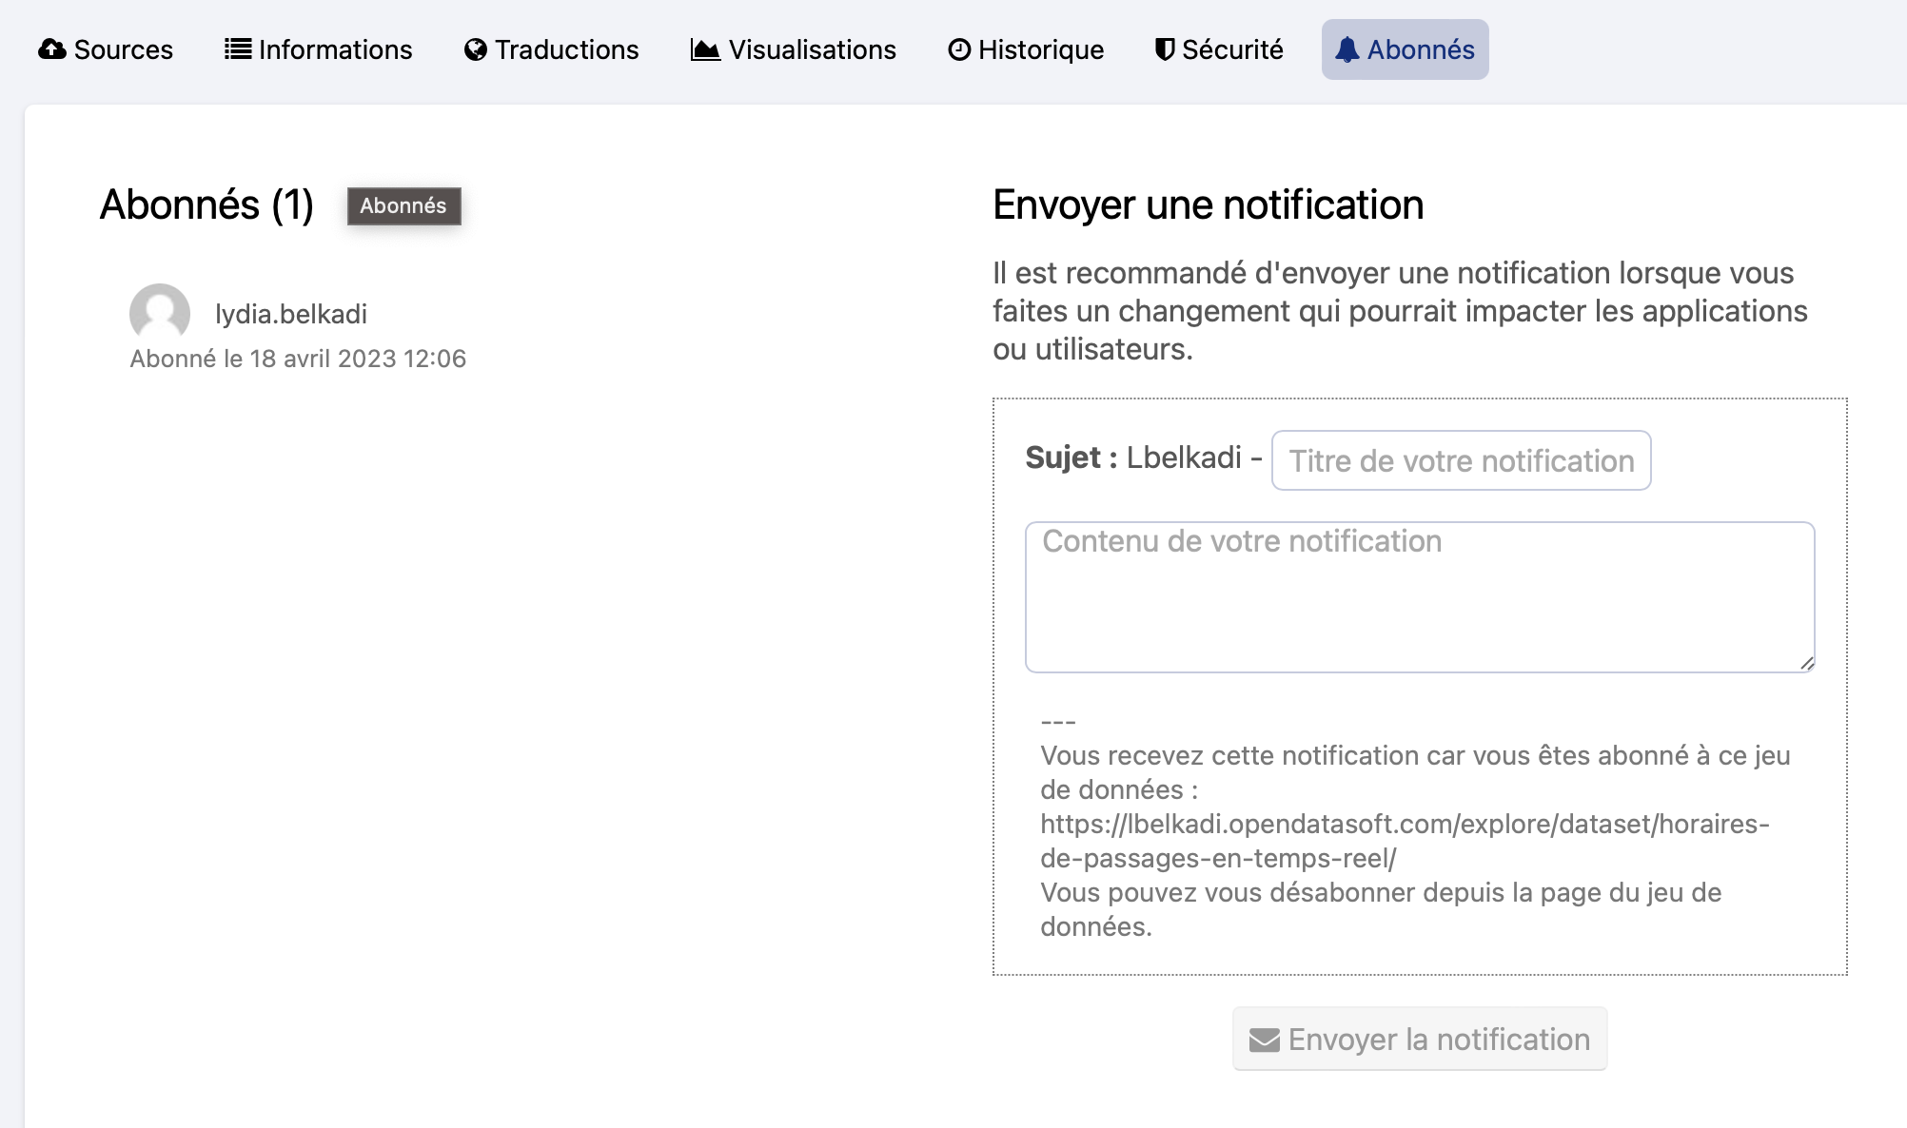Open the Visualisations tab
Screen dimensions: 1907x1128
(x=812, y=49)
